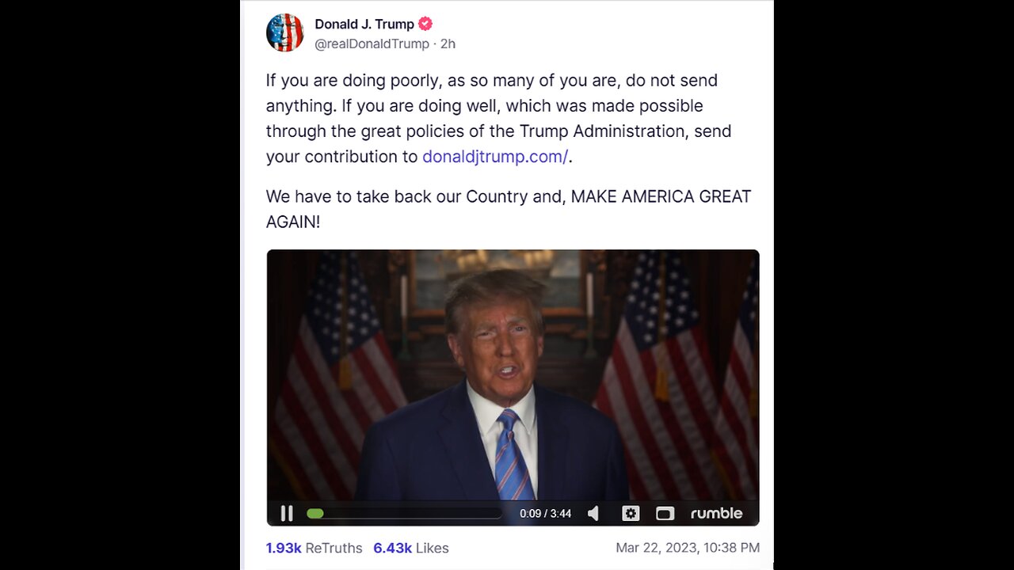The width and height of the screenshot is (1014, 570).
Task: View the 1.93k ReTruths list
Action: tap(314, 548)
